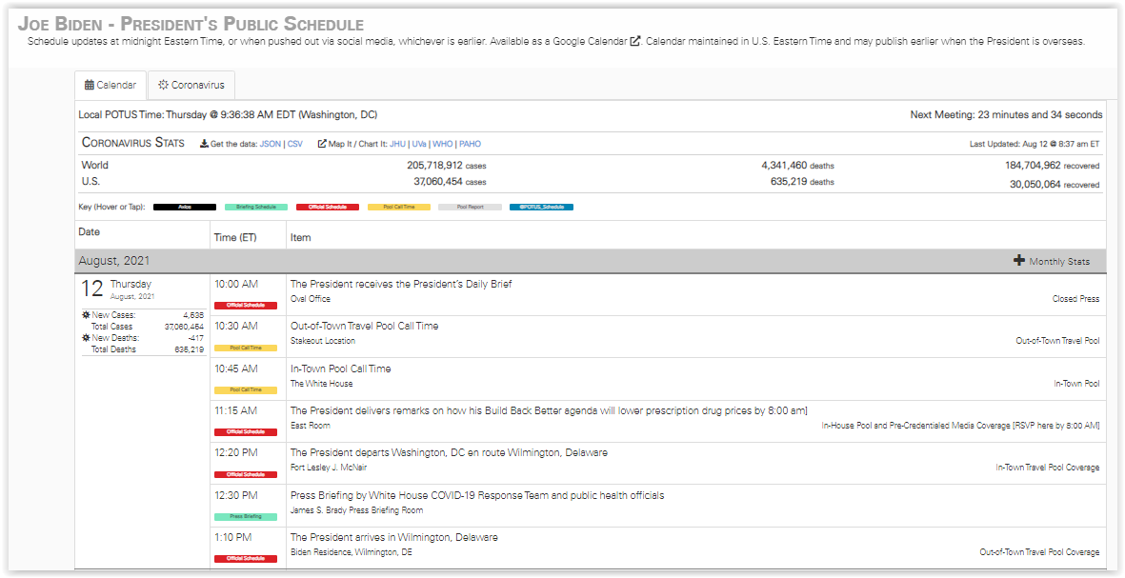Open the Coronavirus tab

pos(191,85)
